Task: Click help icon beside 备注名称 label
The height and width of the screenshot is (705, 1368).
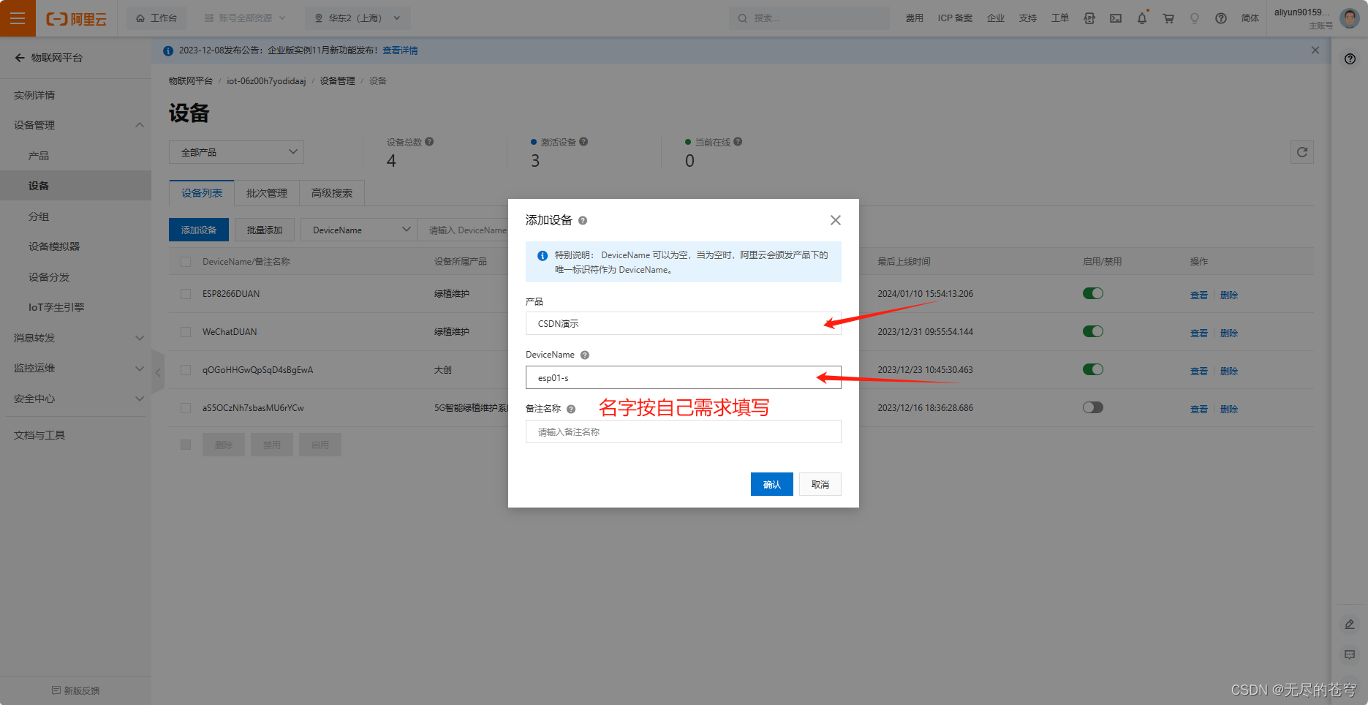Action: (x=571, y=409)
